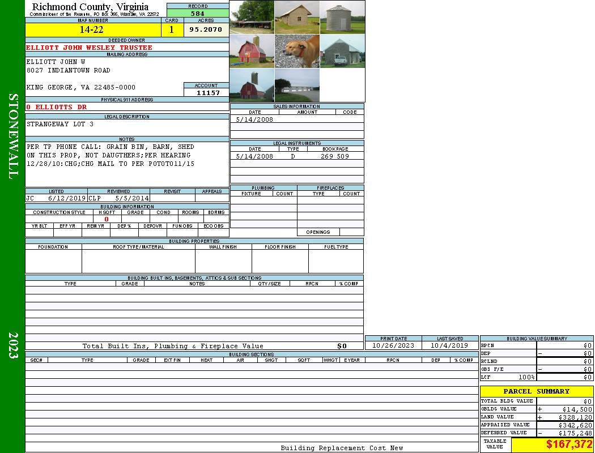Viewport: 595px width, 453px height.
Task: Open the dog photo thumbnail
Action: click(297, 51)
